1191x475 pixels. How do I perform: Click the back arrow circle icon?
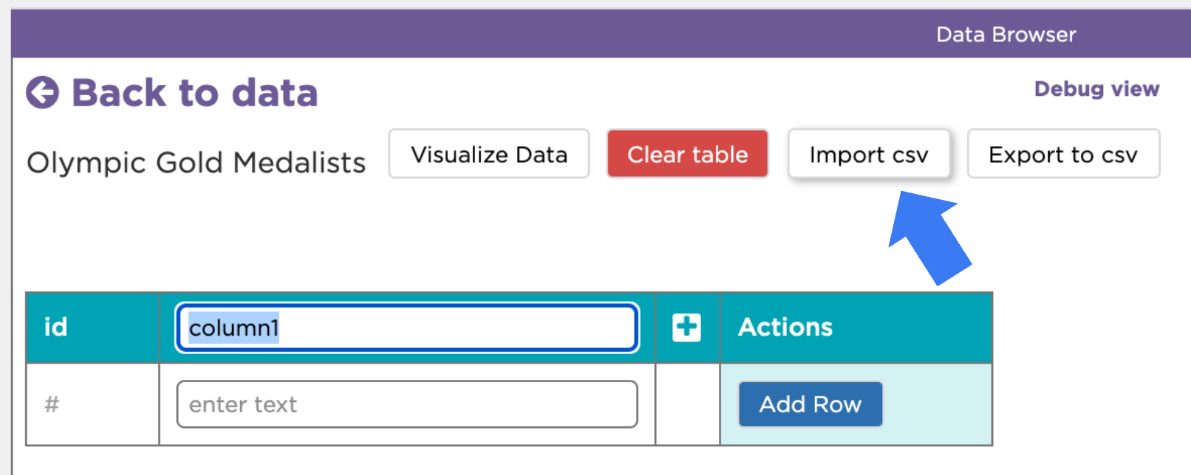(x=42, y=93)
